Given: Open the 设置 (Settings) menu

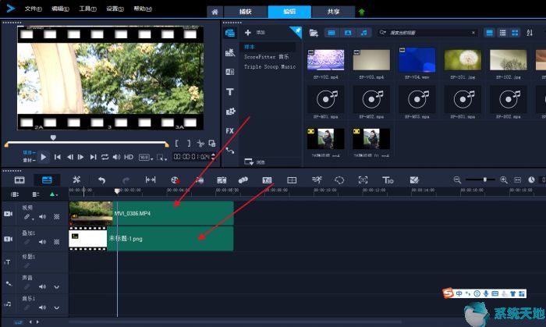Looking at the screenshot, I should 115,9.
